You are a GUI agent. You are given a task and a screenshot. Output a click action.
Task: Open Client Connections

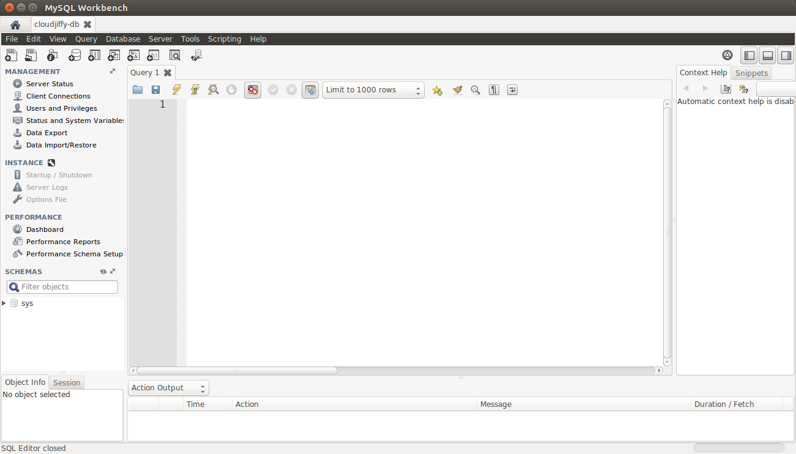point(58,96)
